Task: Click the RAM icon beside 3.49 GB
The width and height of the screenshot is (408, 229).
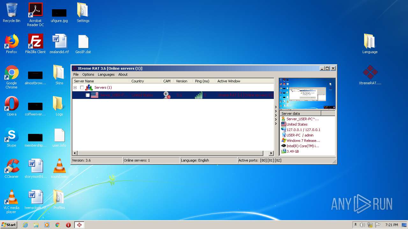Action: pyautogui.click(x=283, y=151)
